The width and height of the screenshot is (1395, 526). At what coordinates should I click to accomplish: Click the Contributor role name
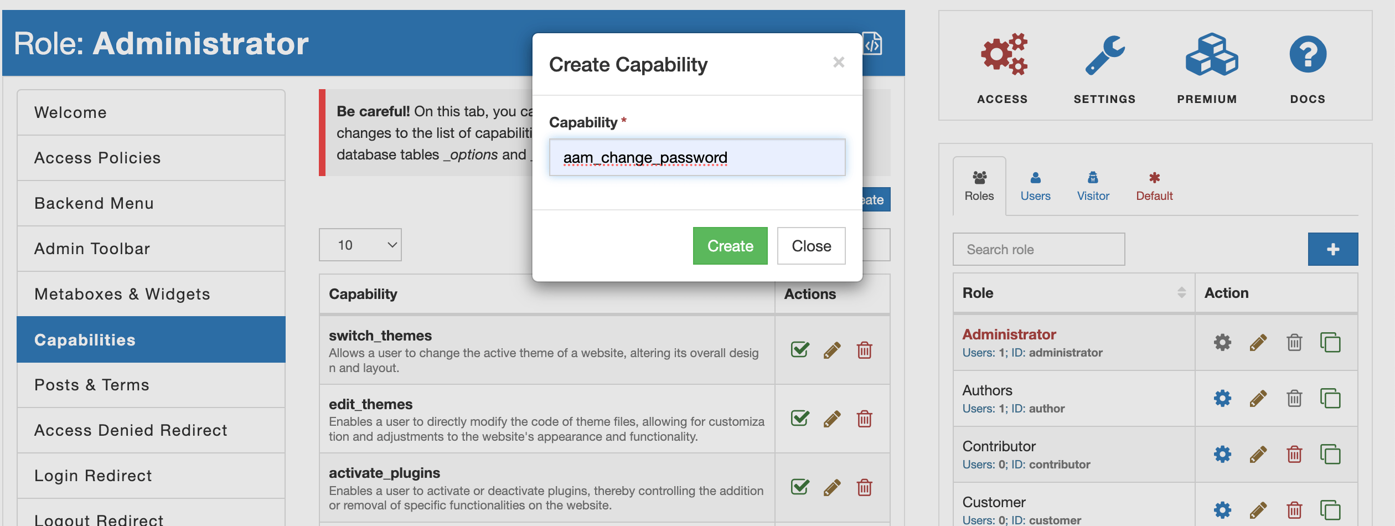click(x=999, y=446)
